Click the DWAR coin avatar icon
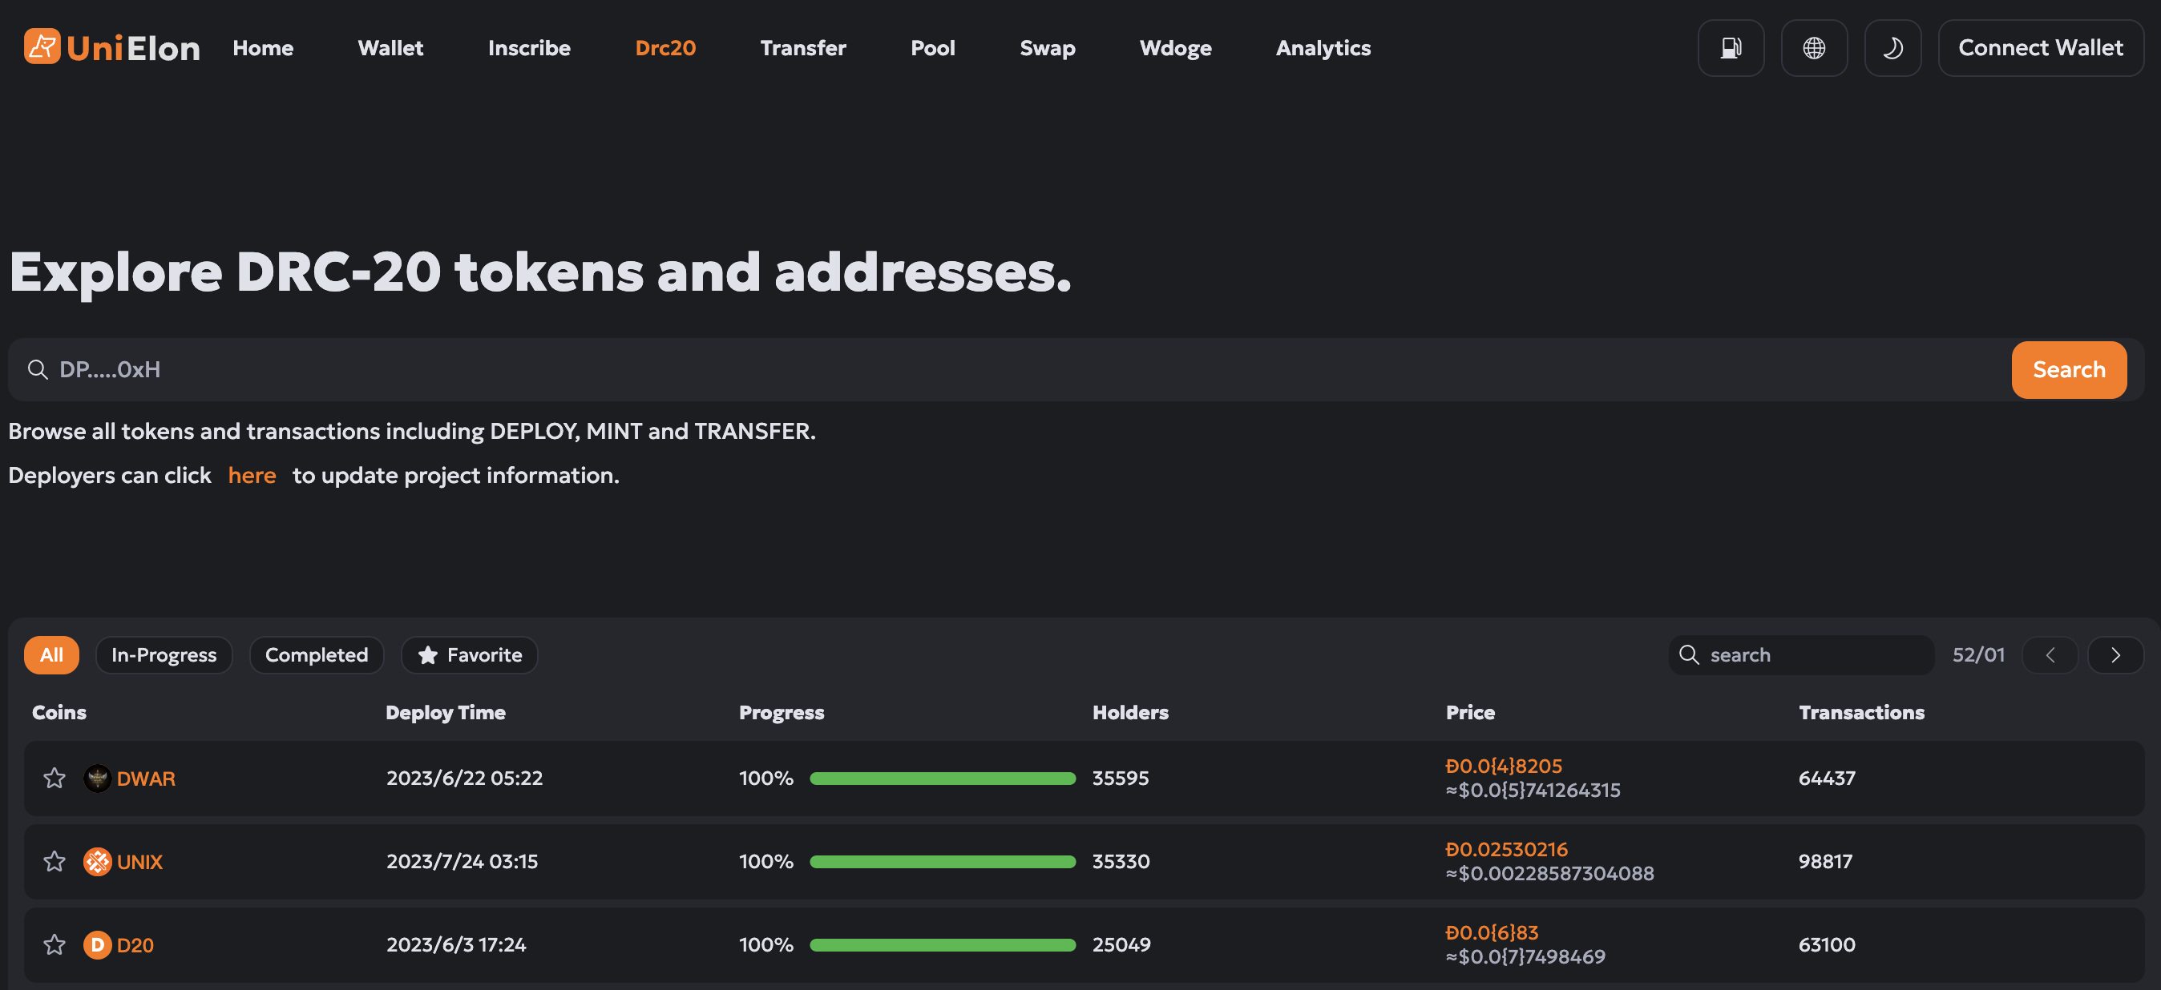This screenshot has height=990, width=2161. (x=97, y=778)
